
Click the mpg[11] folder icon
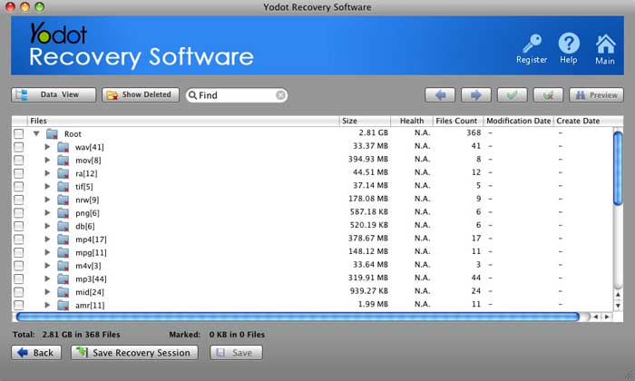tap(63, 253)
